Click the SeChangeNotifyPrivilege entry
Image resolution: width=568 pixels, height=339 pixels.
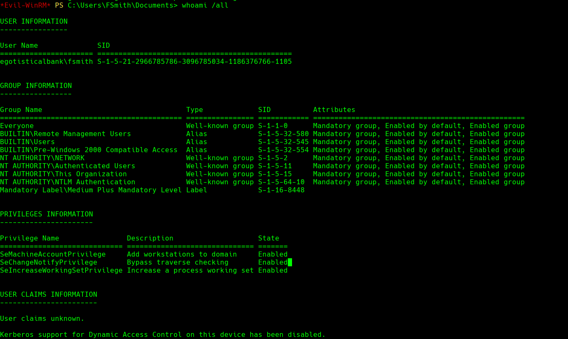click(x=49, y=262)
